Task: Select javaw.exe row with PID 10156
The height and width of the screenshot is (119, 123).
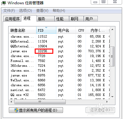Action: click(59, 51)
